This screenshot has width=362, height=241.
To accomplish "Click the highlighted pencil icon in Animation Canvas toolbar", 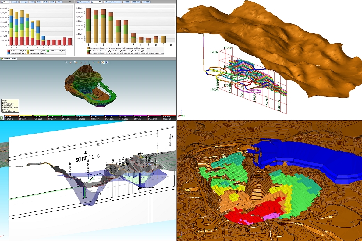I will pos(103,62).
